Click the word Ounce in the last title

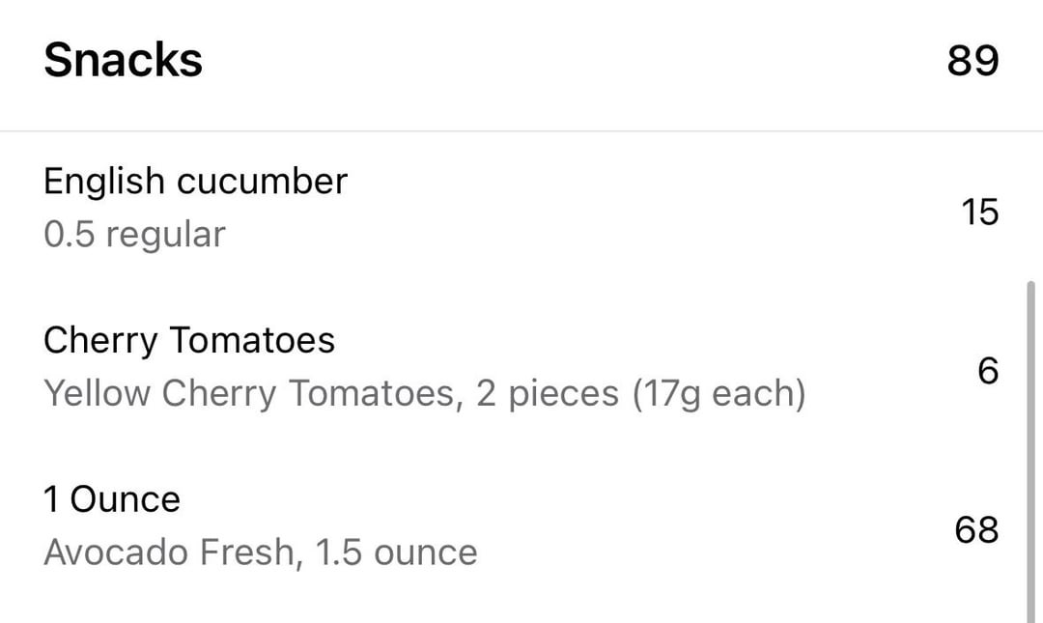pyautogui.click(x=125, y=499)
